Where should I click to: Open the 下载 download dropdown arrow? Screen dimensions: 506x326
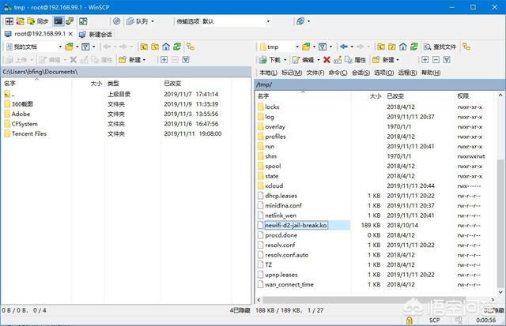coord(285,60)
